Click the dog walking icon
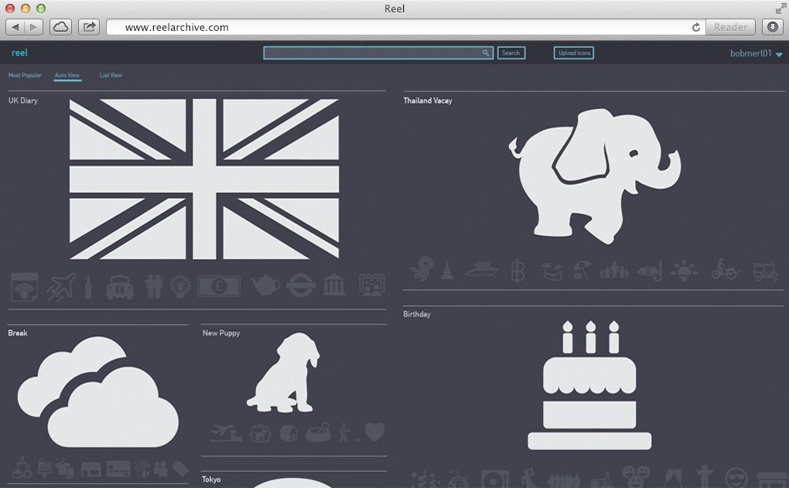The height and width of the screenshot is (488, 789). pyautogui.click(x=345, y=432)
